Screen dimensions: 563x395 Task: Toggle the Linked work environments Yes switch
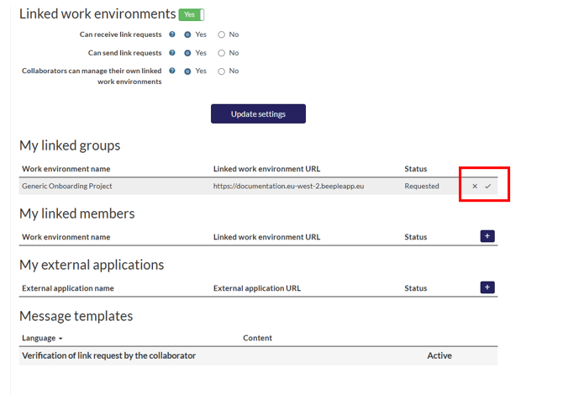pyautogui.click(x=192, y=14)
